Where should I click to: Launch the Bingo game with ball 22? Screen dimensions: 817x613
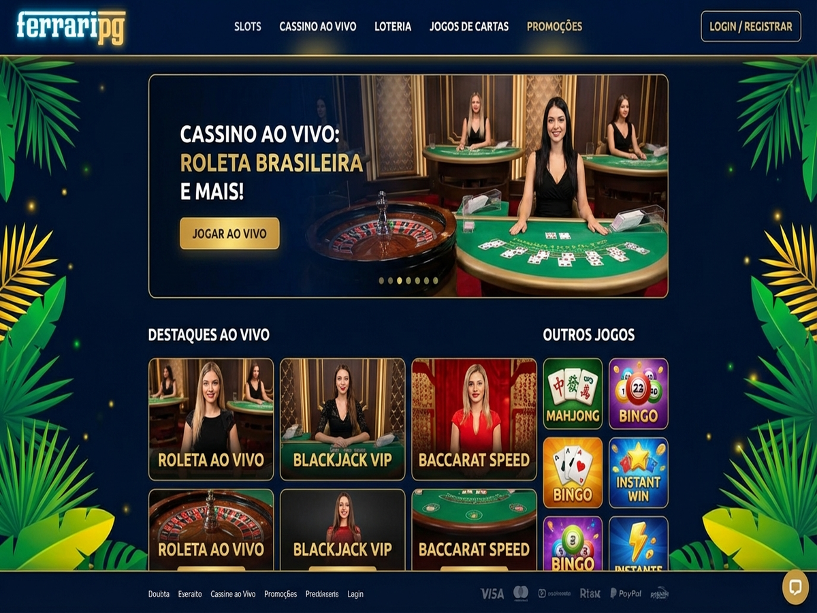click(x=639, y=394)
